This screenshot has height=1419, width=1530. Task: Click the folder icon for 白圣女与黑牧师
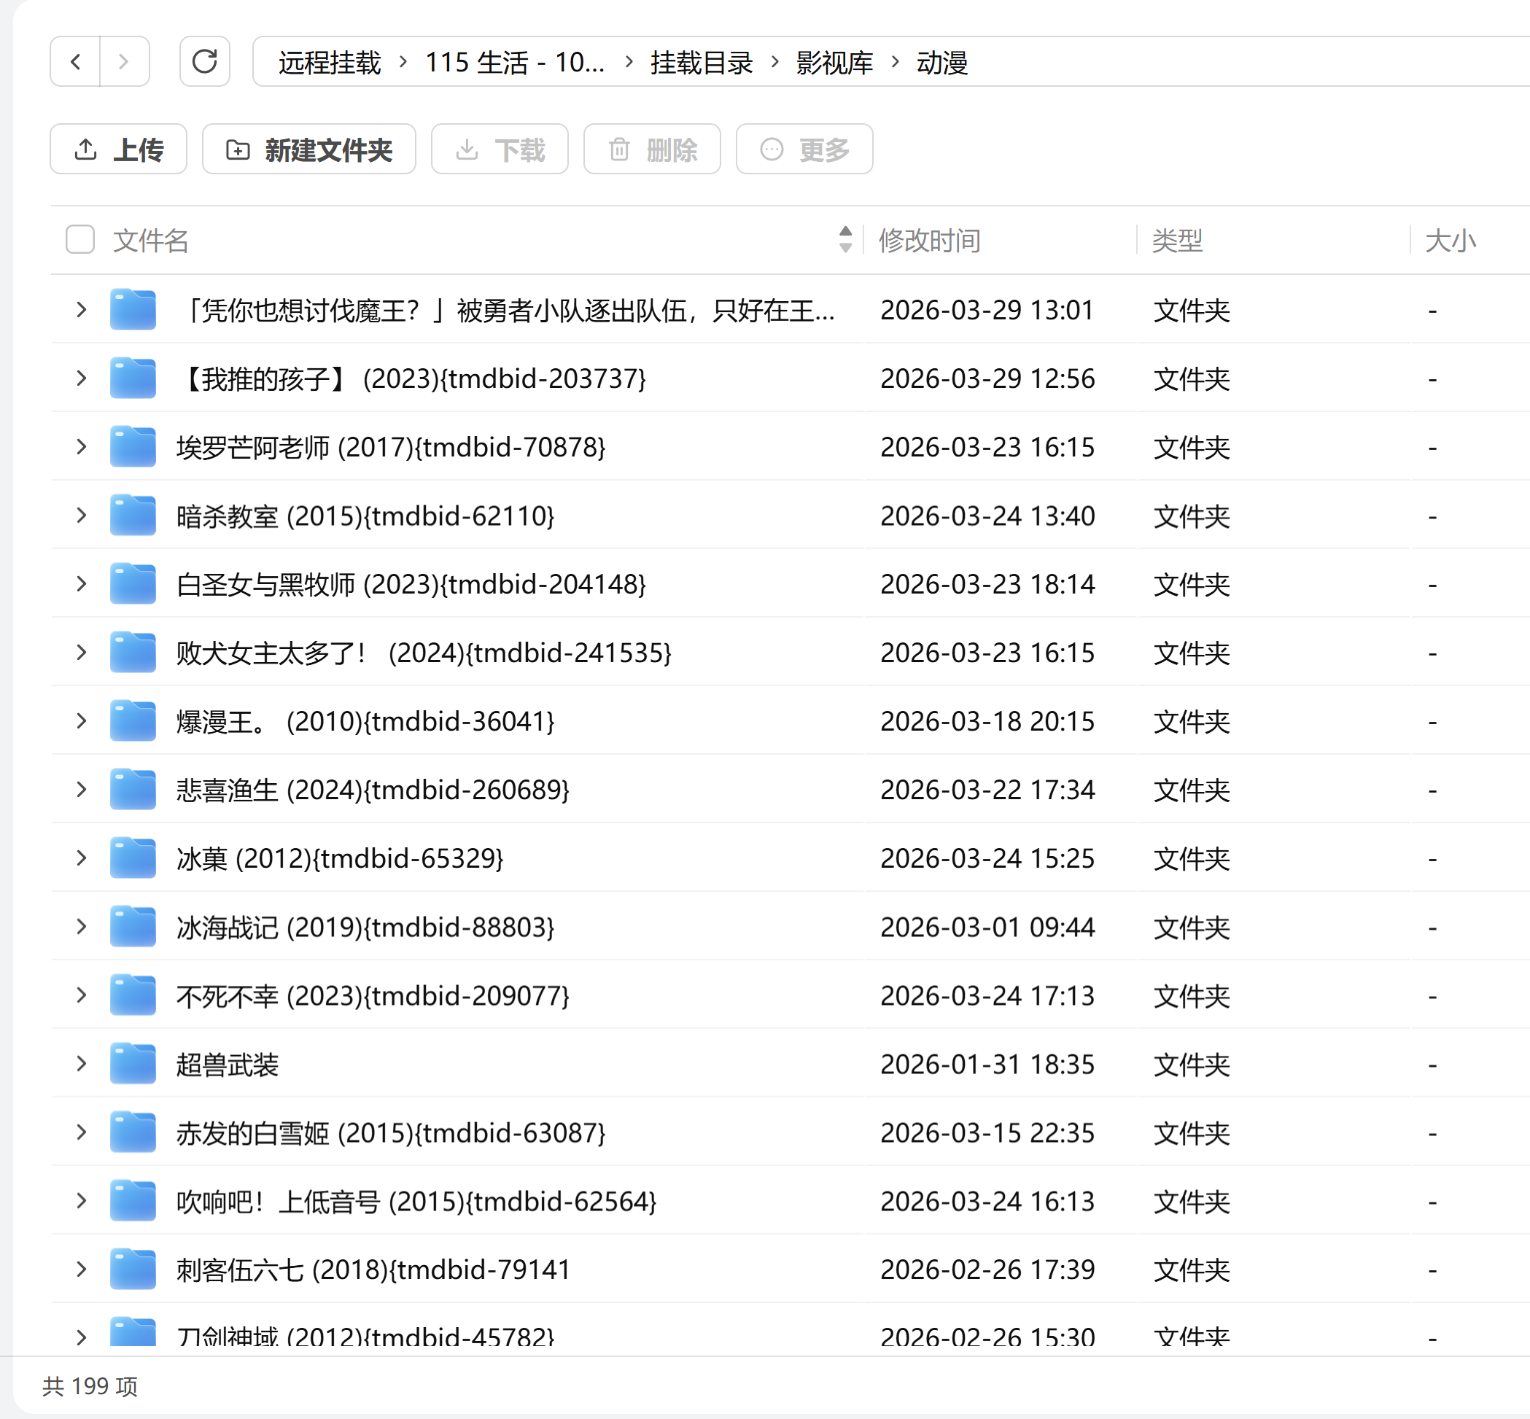click(133, 583)
